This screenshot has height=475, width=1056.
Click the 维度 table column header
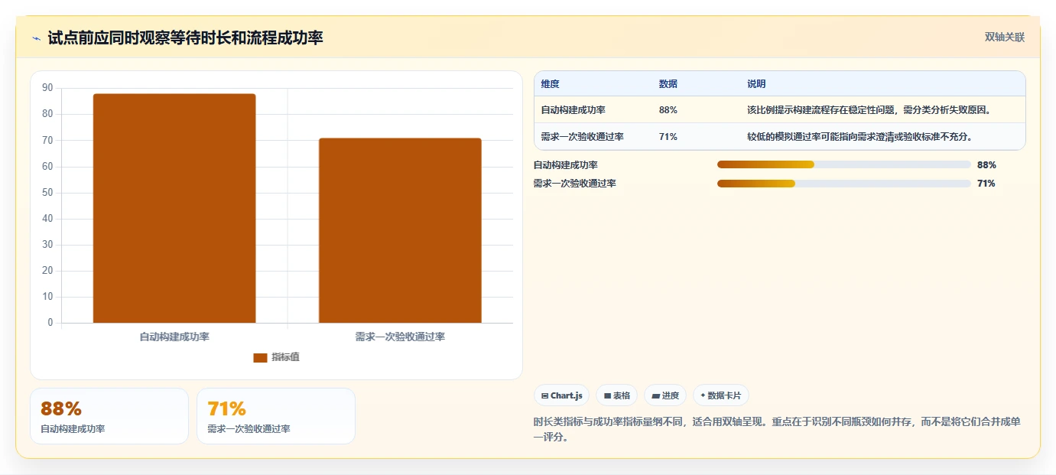click(x=550, y=84)
